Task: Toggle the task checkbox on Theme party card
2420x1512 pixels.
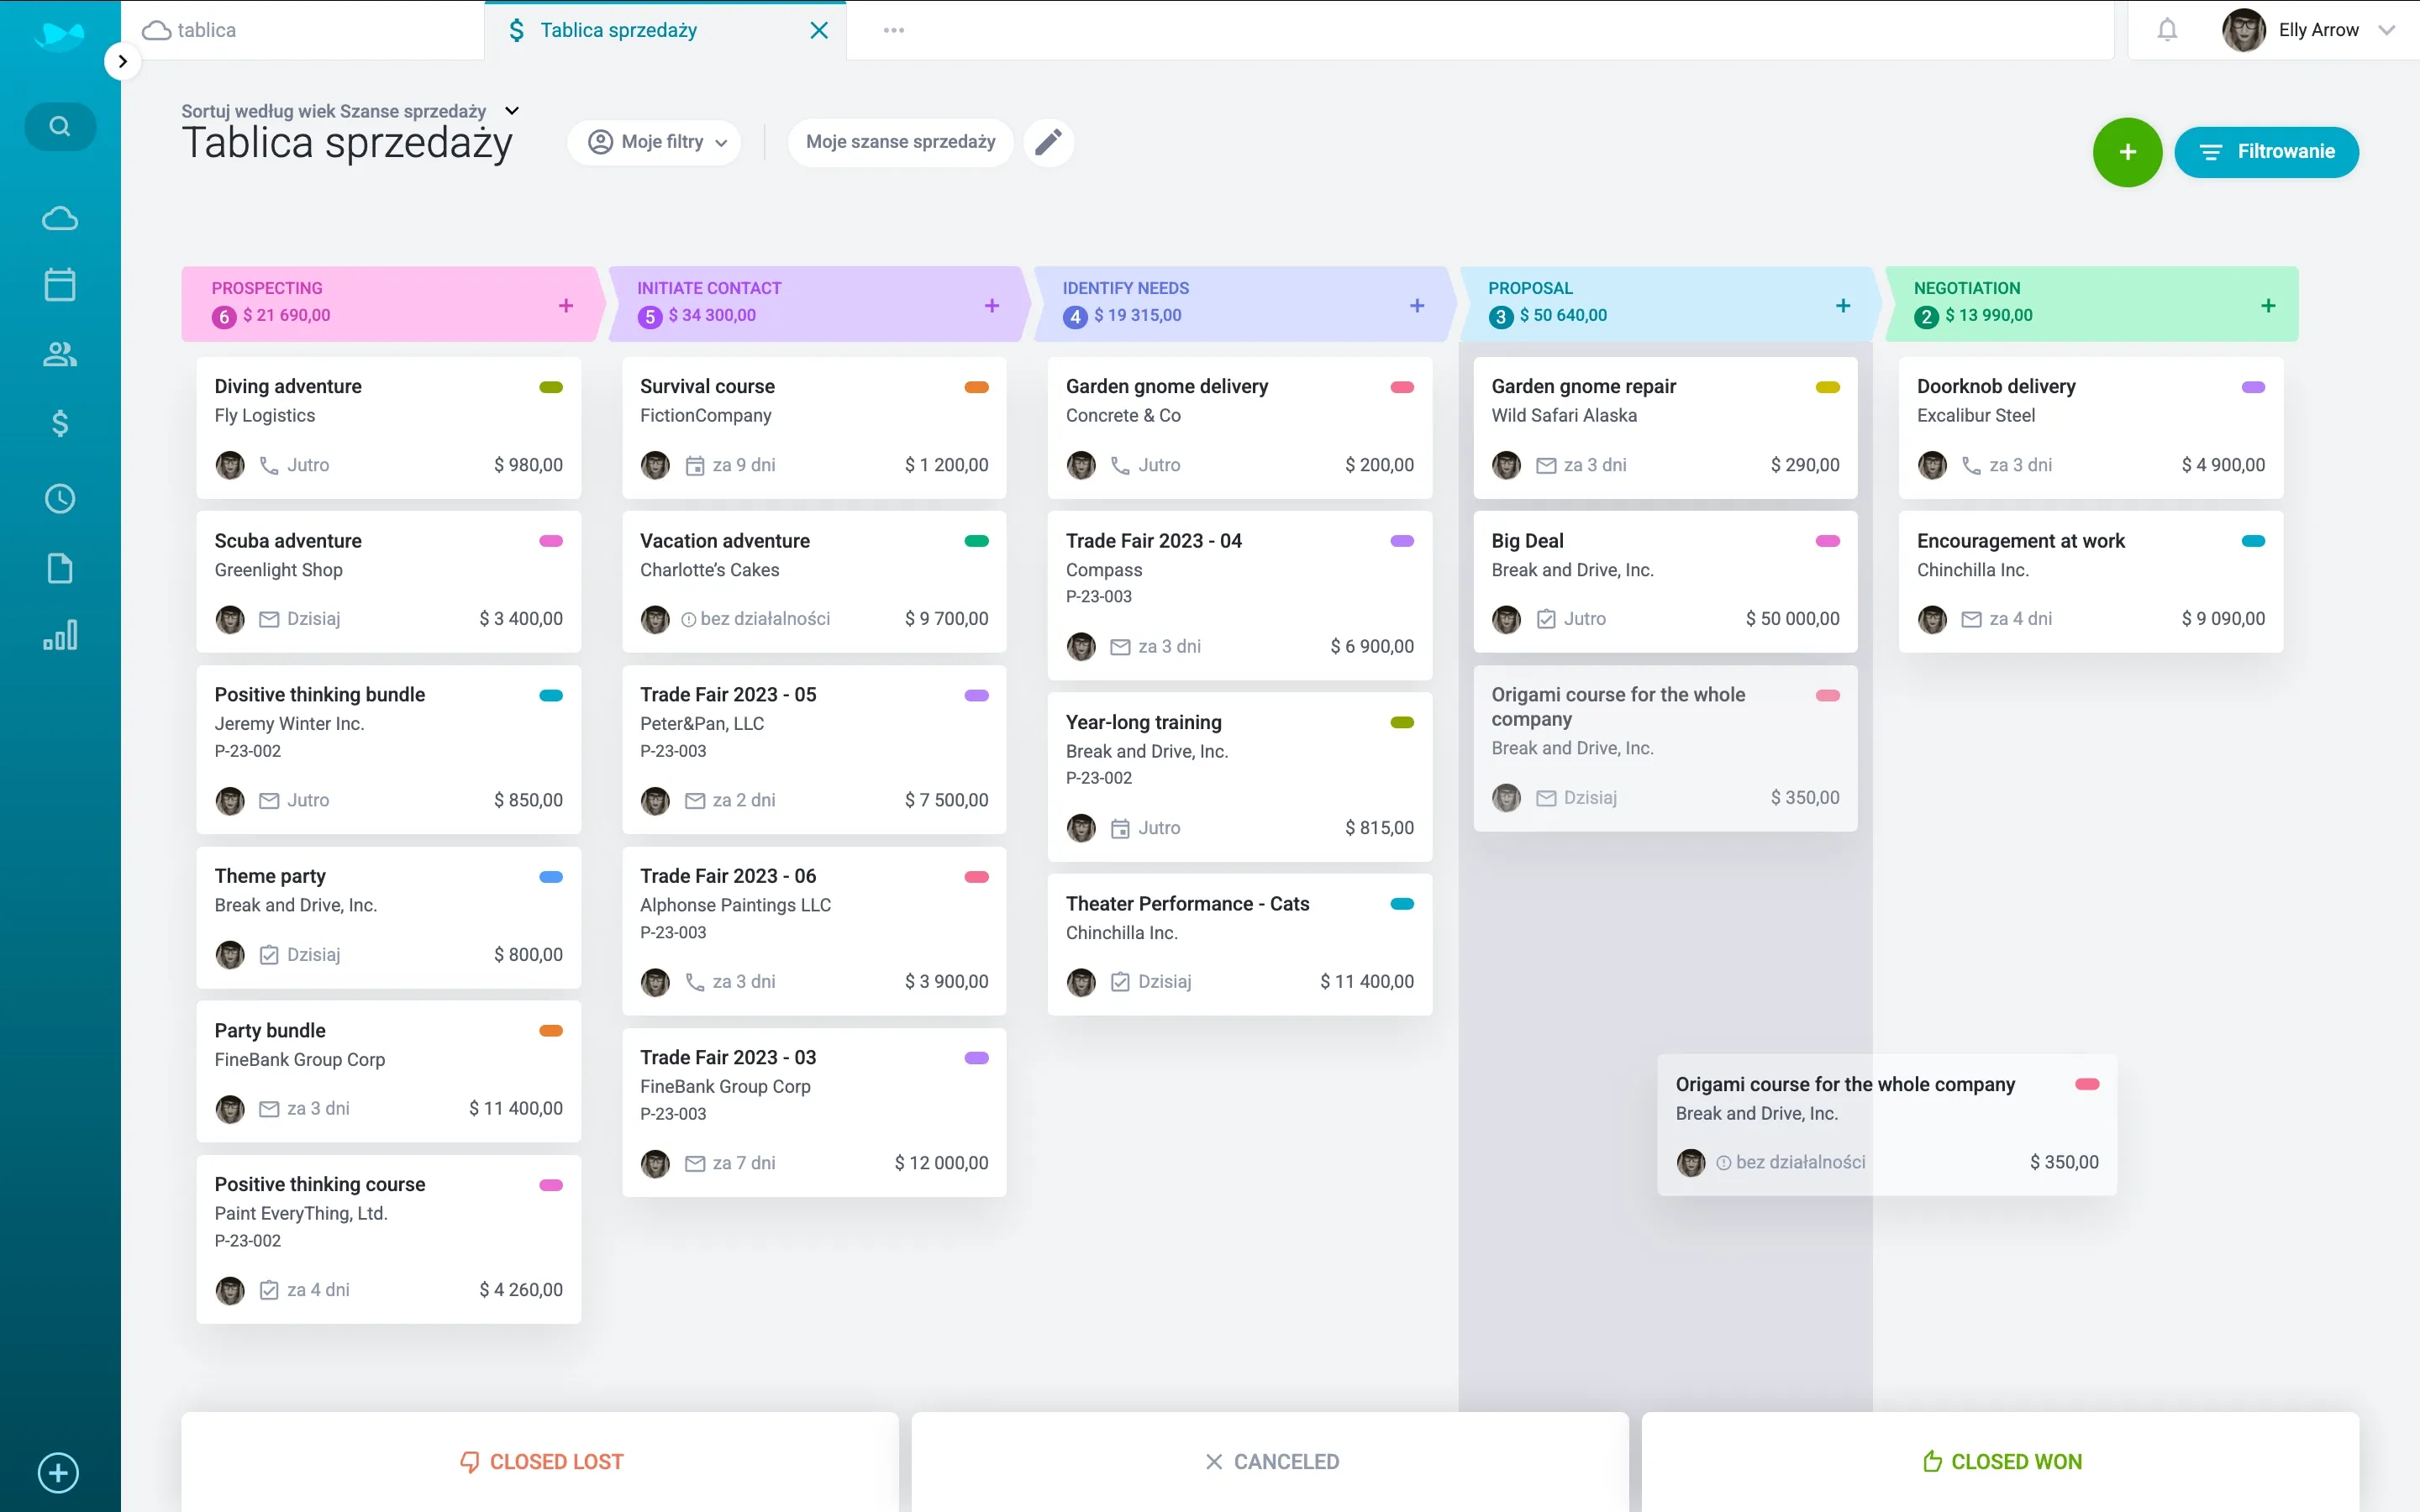Action: pyautogui.click(x=268, y=955)
